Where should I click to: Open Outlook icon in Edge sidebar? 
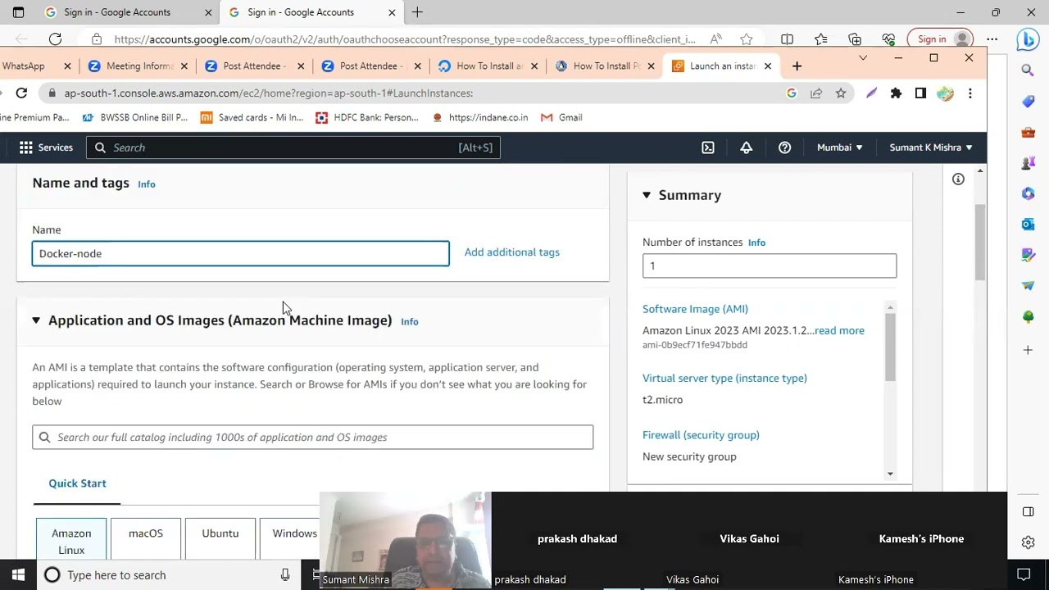coord(1028,225)
